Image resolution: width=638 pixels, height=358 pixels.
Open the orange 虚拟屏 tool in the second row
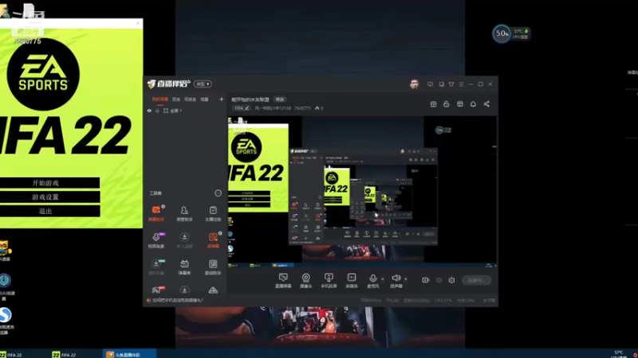click(x=213, y=240)
